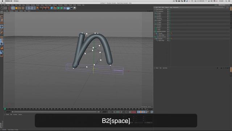Open Attribute Manager Mode menu
232x131 pixels.
(x=157, y=68)
